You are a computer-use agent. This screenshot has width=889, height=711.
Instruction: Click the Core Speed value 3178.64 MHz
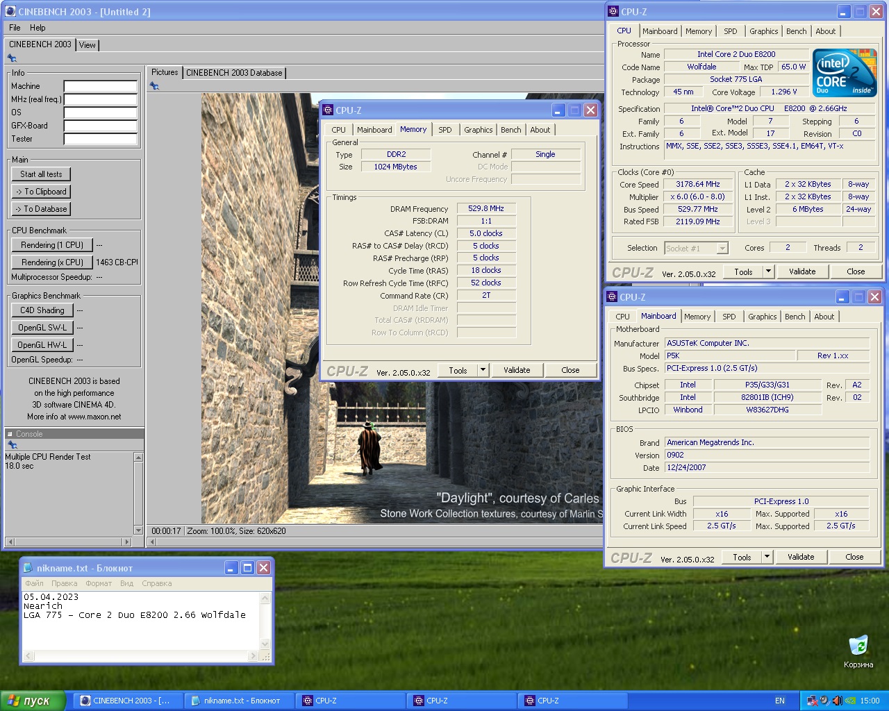coord(698,184)
